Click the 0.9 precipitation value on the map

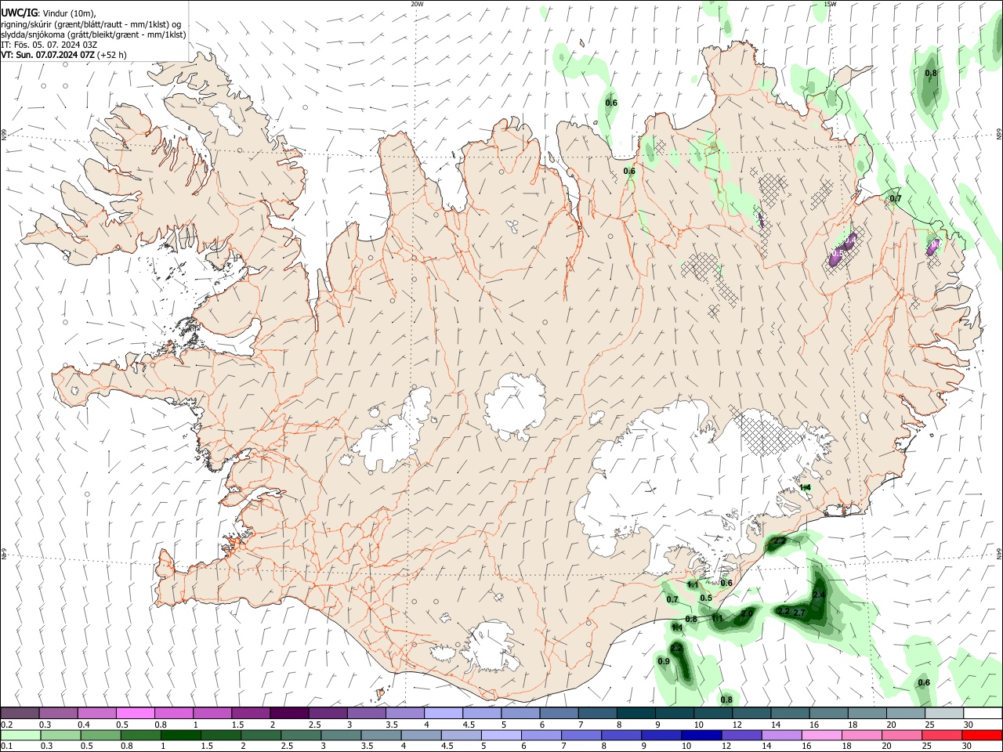point(664,662)
